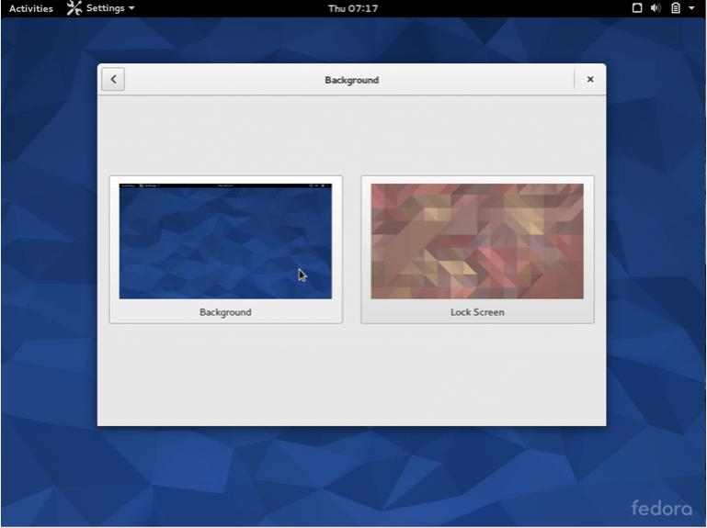Open the Activities overview
Screen dimensions: 707x528
click(x=31, y=8)
